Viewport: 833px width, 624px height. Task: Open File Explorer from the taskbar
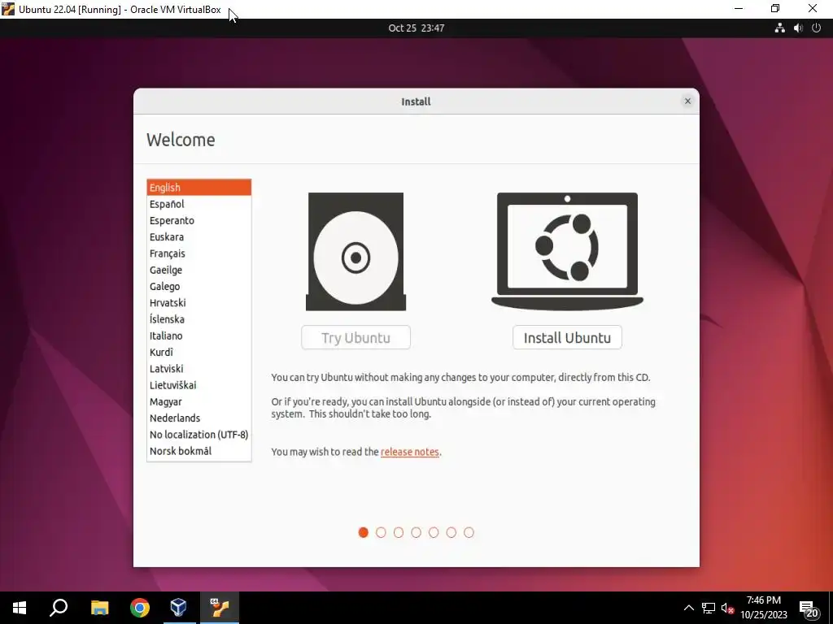point(99,608)
